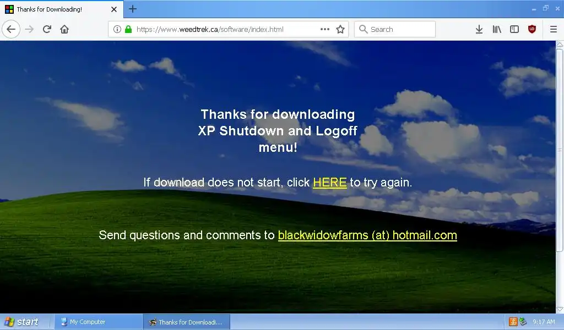Open the page actions three-dots menu
This screenshot has width=564, height=330.
[325, 30]
